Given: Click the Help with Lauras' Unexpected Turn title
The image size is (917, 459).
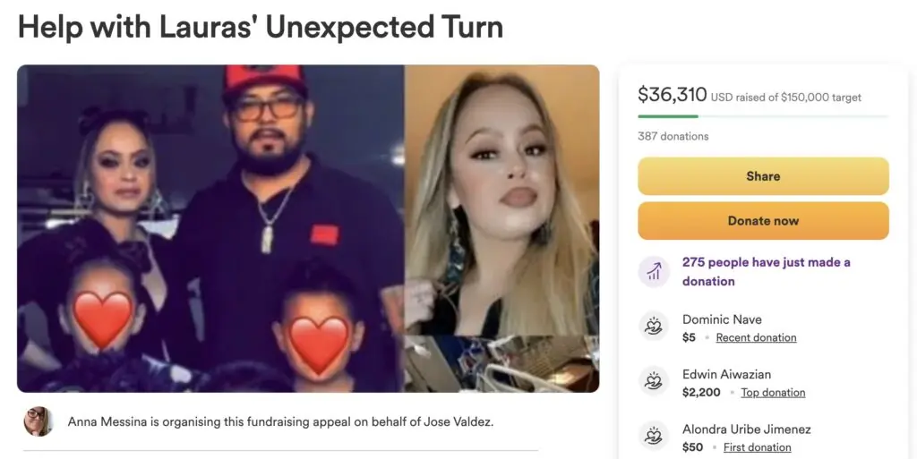Looking at the screenshot, I should tap(261, 27).
